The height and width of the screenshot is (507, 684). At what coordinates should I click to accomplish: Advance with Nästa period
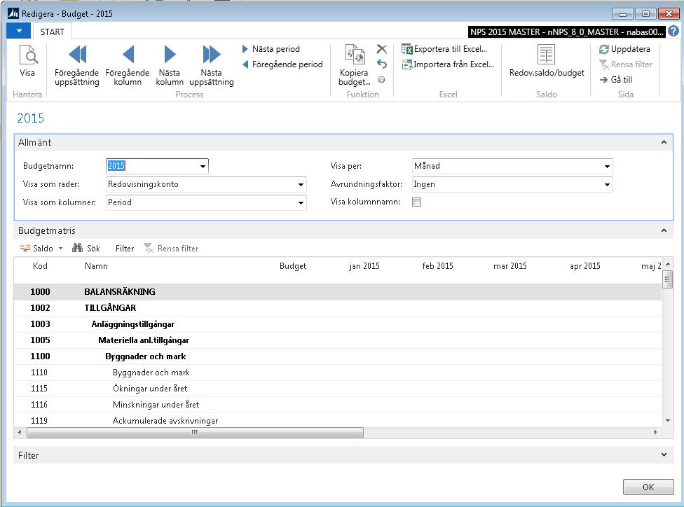[271, 49]
